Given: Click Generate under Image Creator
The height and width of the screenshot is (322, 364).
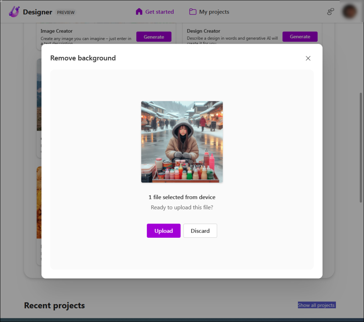Looking at the screenshot, I should (x=154, y=37).
